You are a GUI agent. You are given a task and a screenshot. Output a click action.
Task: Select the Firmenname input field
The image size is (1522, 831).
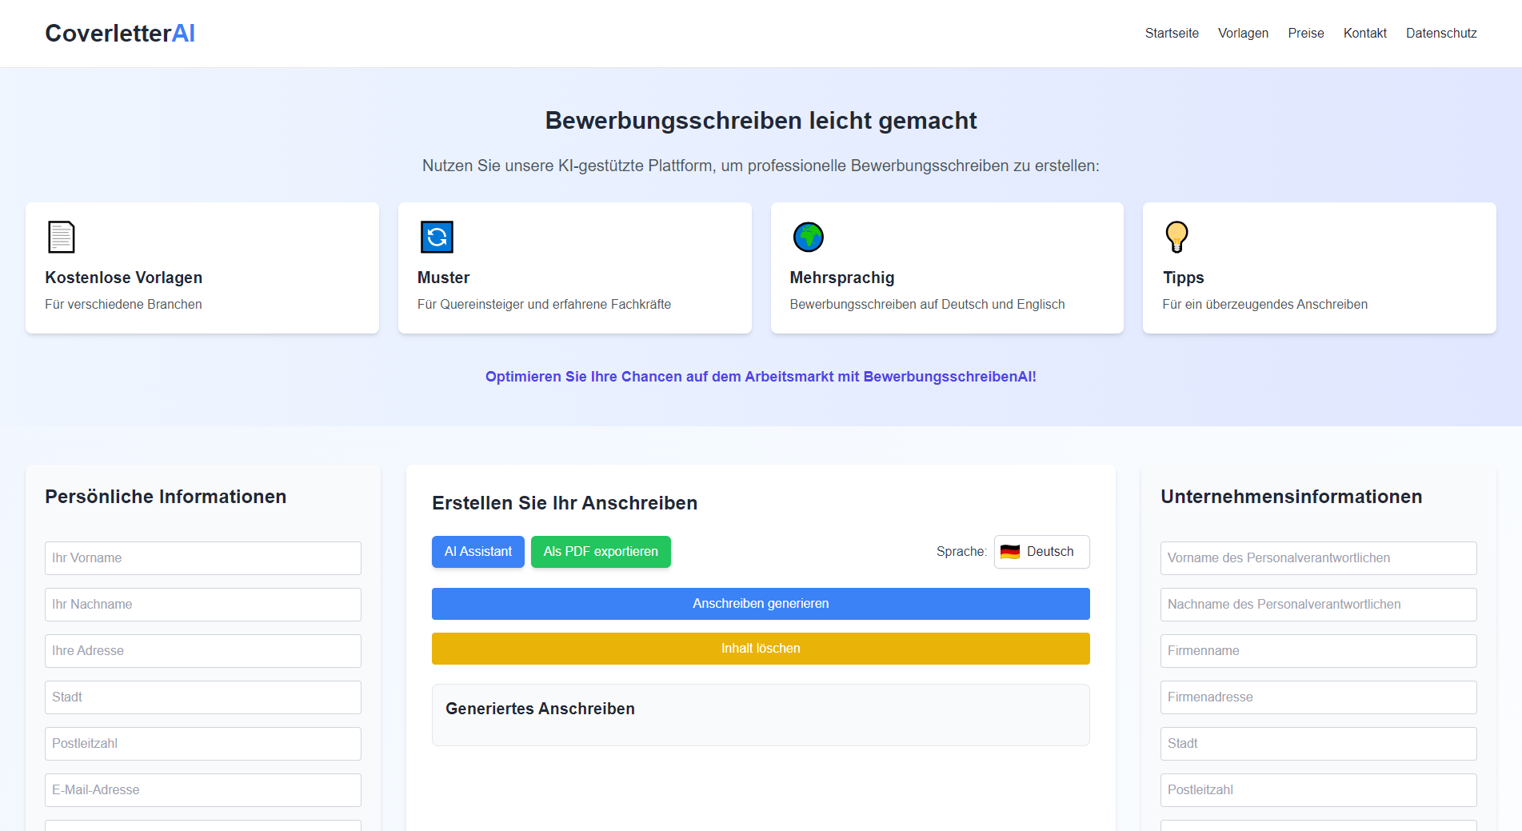[1318, 650]
